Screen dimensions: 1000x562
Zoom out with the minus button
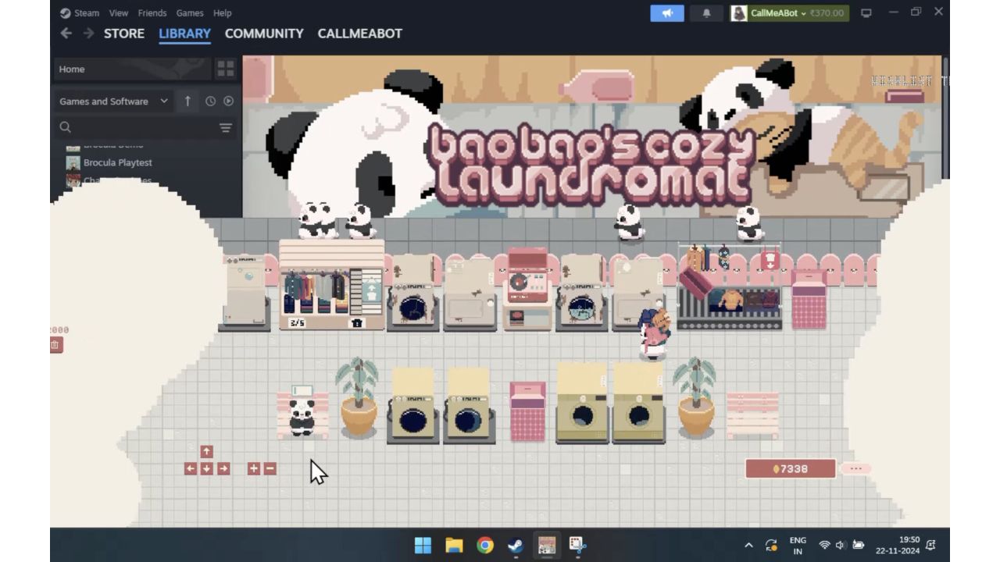pos(270,468)
